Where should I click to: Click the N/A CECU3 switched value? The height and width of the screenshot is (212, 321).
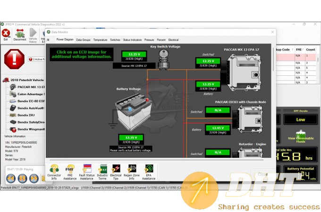(x=218, y=110)
